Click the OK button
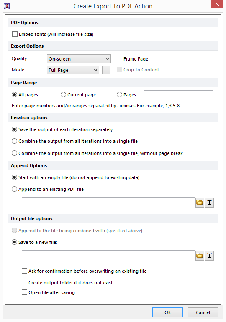 [x=167, y=312]
